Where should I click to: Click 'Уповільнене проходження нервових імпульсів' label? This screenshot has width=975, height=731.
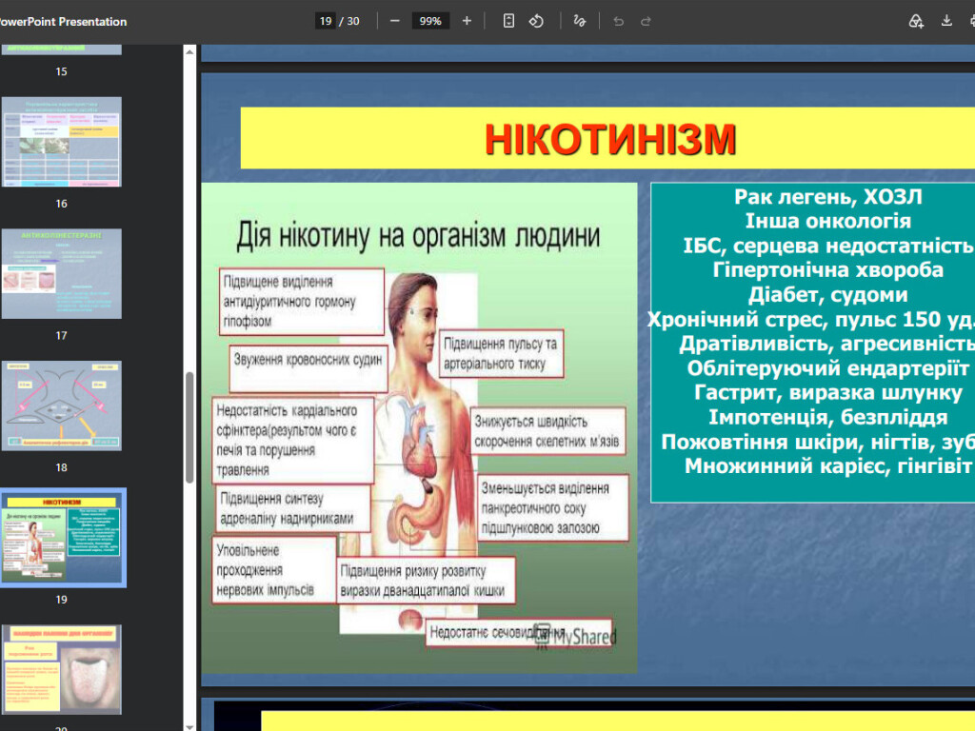(x=273, y=570)
